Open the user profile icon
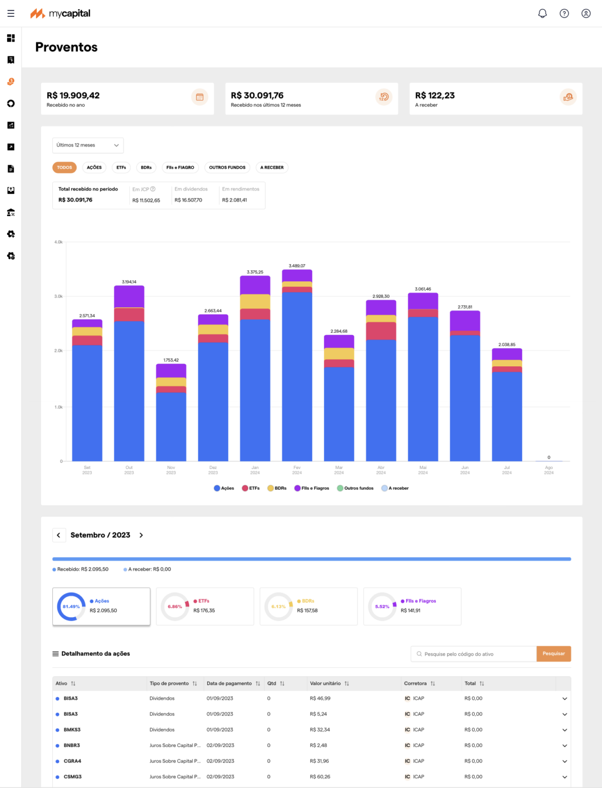The image size is (602, 788). (586, 13)
